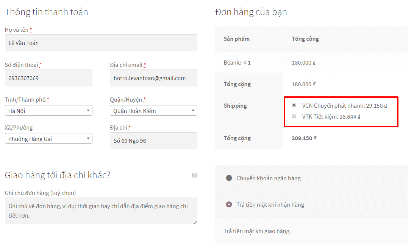
Task: Click the Giao hàng tới địa chỉ khác heading
Action: (x=58, y=175)
